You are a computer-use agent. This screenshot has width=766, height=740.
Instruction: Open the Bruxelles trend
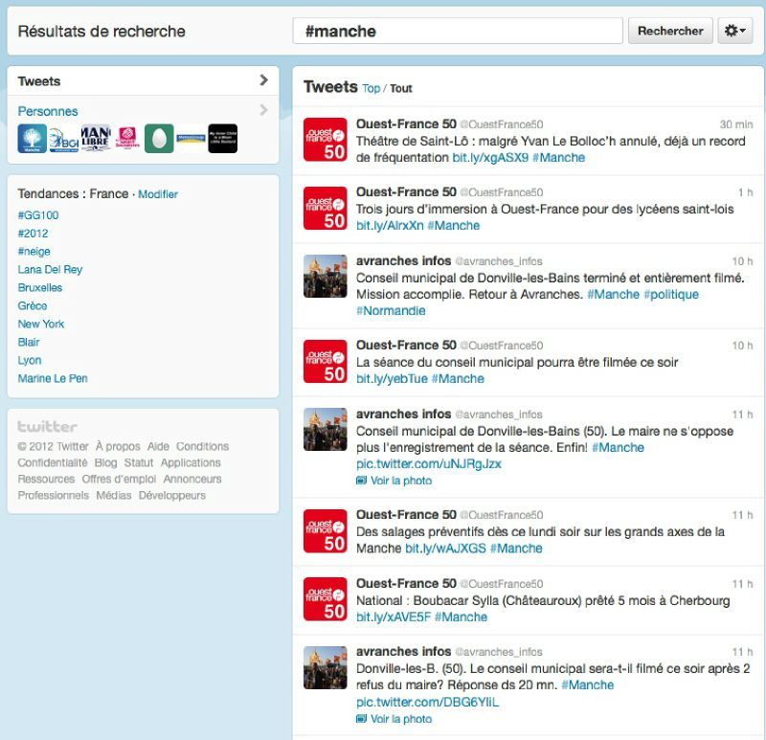pos(39,287)
